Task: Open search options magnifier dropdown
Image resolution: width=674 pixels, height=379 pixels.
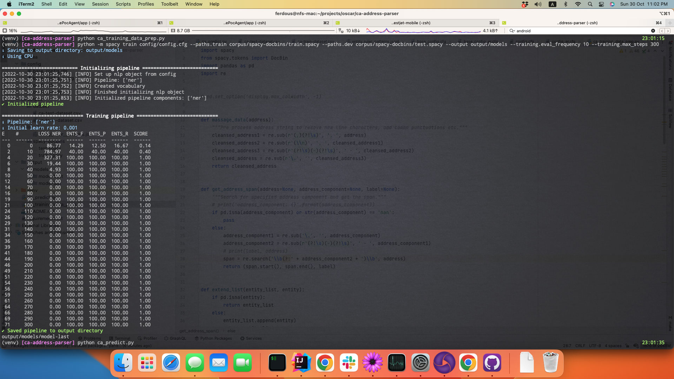Action: coord(513,31)
